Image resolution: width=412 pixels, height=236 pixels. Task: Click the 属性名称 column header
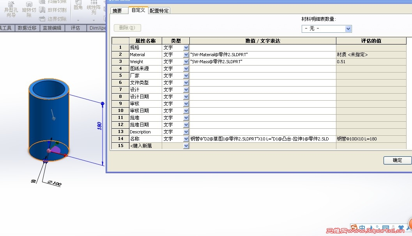145,41
